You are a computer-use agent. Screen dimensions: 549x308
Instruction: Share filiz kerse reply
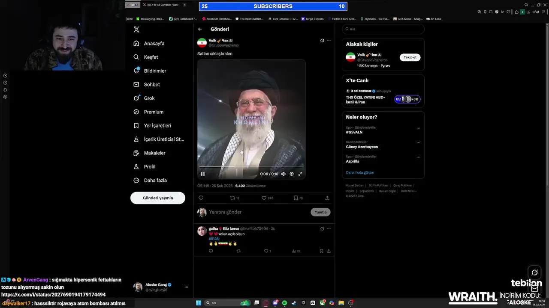tap(329, 251)
